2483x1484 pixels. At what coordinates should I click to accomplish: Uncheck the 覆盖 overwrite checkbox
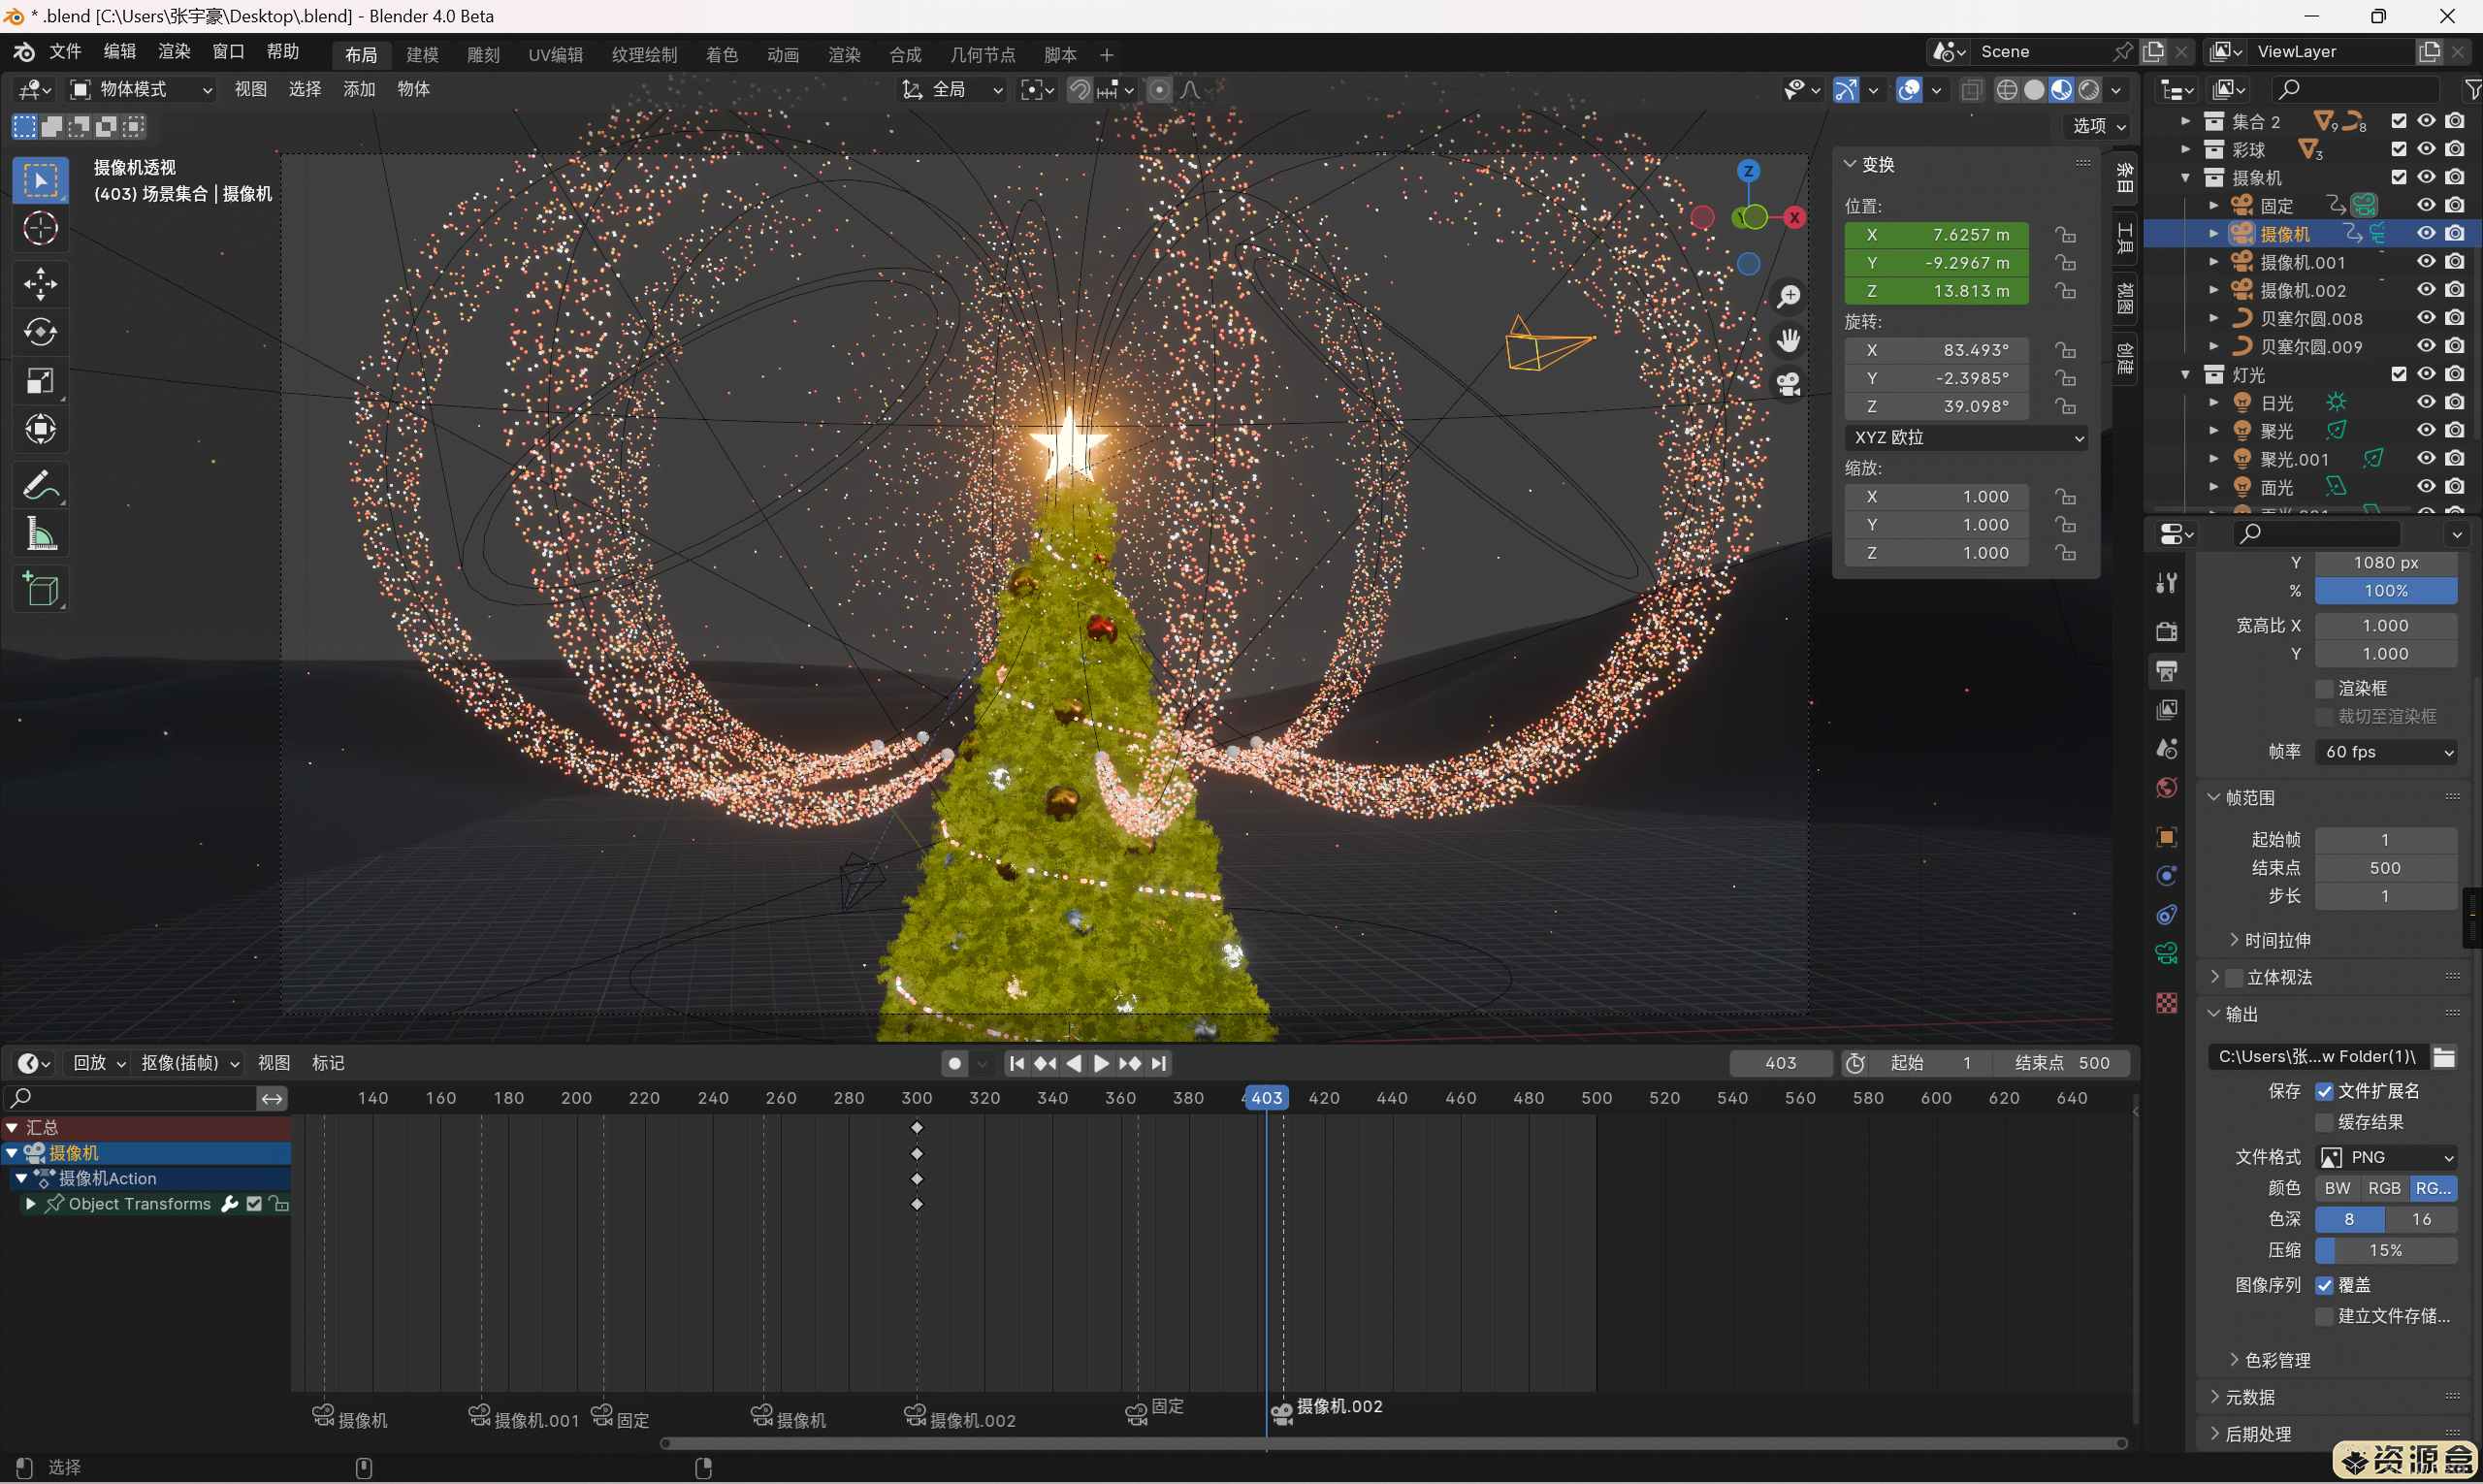point(2324,1286)
